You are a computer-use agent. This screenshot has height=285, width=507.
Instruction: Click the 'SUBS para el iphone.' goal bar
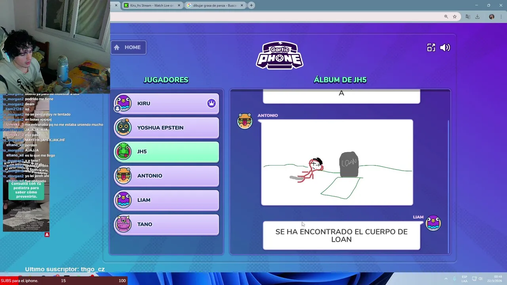[x=63, y=281]
